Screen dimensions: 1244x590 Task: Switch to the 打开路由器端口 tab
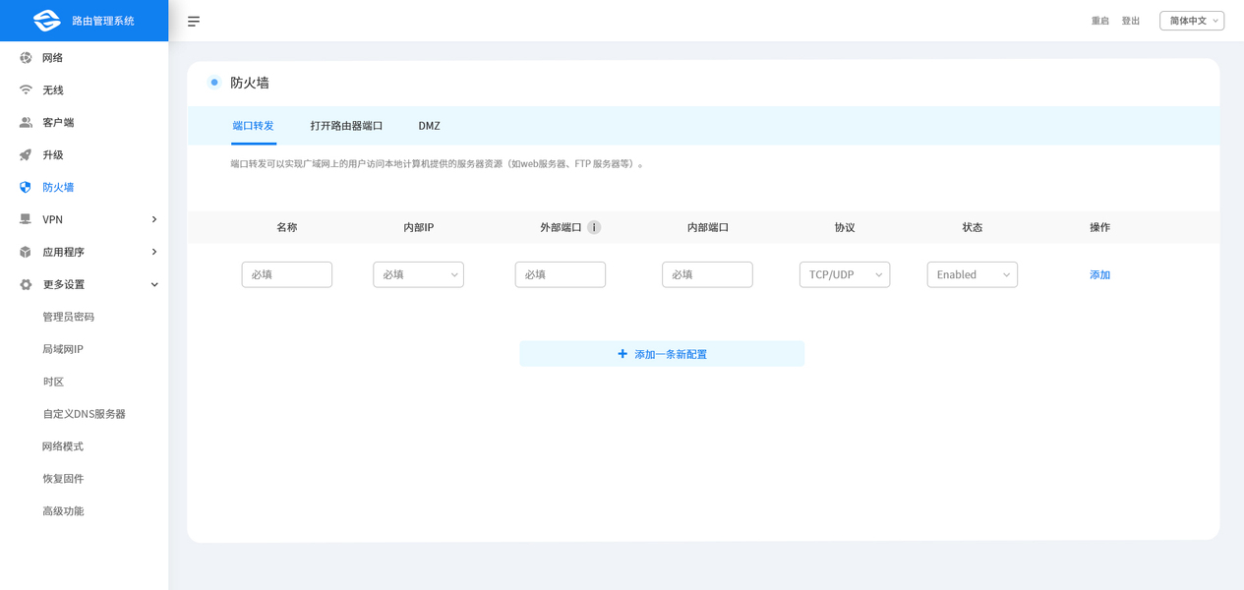(x=346, y=126)
